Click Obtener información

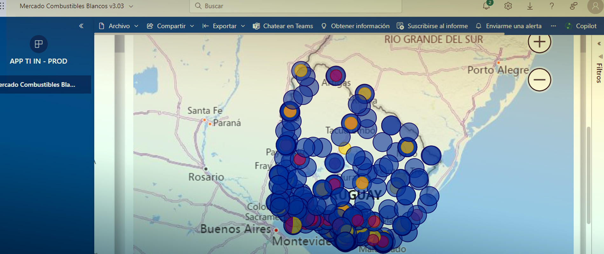(355, 26)
